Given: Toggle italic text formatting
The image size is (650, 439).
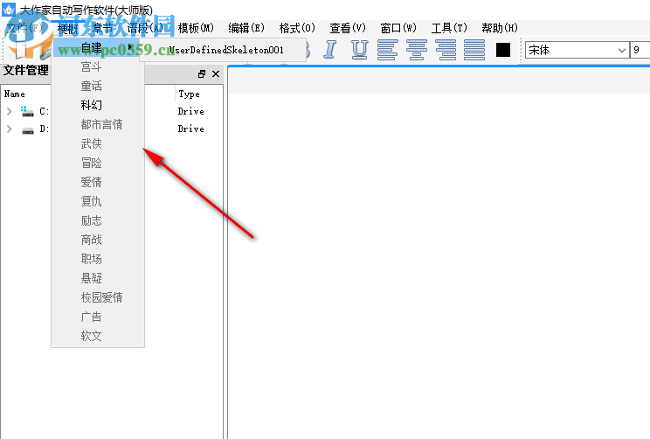Looking at the screenshot, I should (x=330, y=50).
